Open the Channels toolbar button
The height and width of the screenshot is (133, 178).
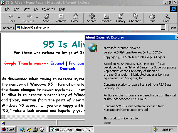tap(135, 18)
